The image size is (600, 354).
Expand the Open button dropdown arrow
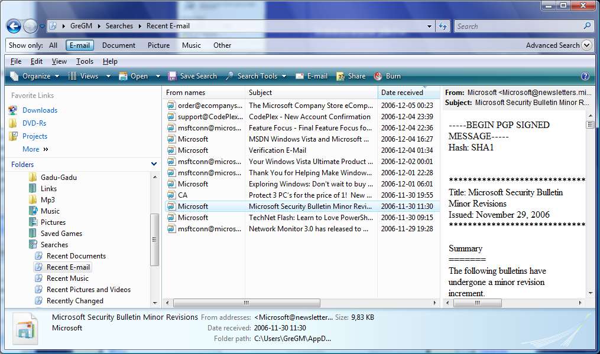[158, 76]
